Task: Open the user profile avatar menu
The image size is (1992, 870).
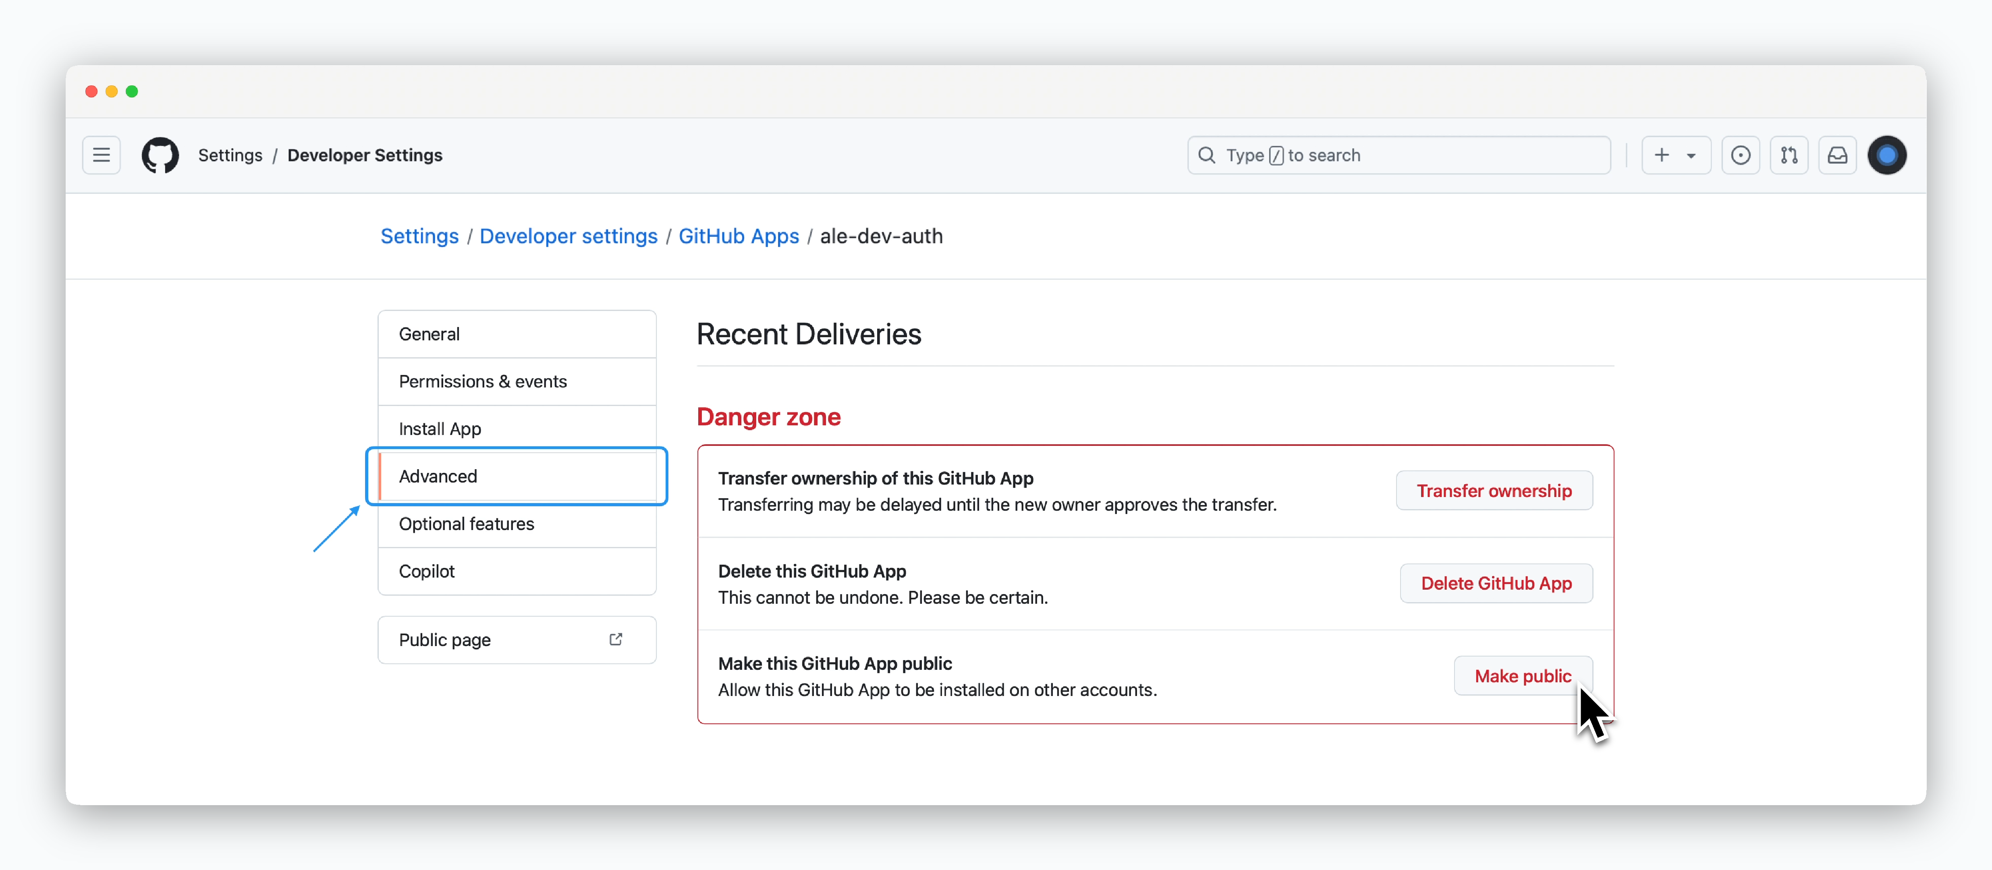Action: (x=1887, y=155)
